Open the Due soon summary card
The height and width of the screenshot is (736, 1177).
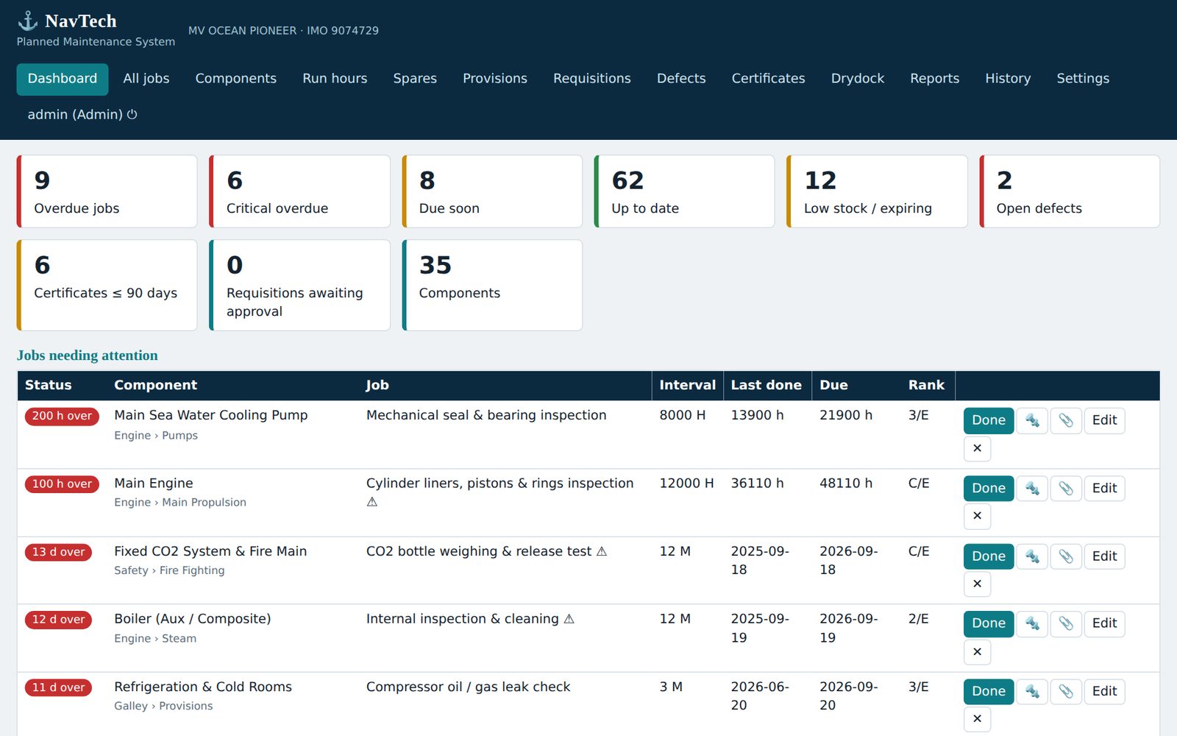click(x=492, y=191)
